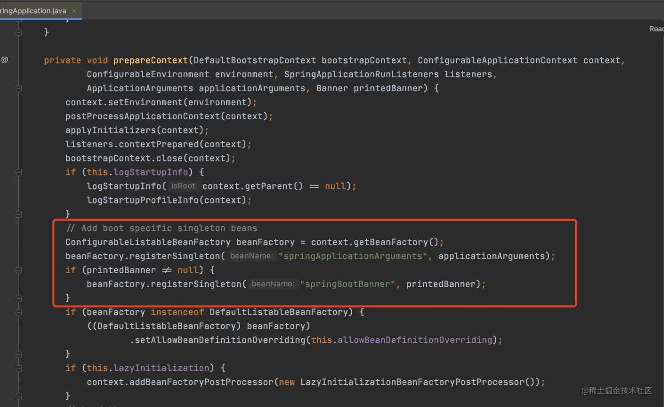
Task: Click the "springBootBanner" string literal
Action: pyautogui.click(x=347, y=284)
